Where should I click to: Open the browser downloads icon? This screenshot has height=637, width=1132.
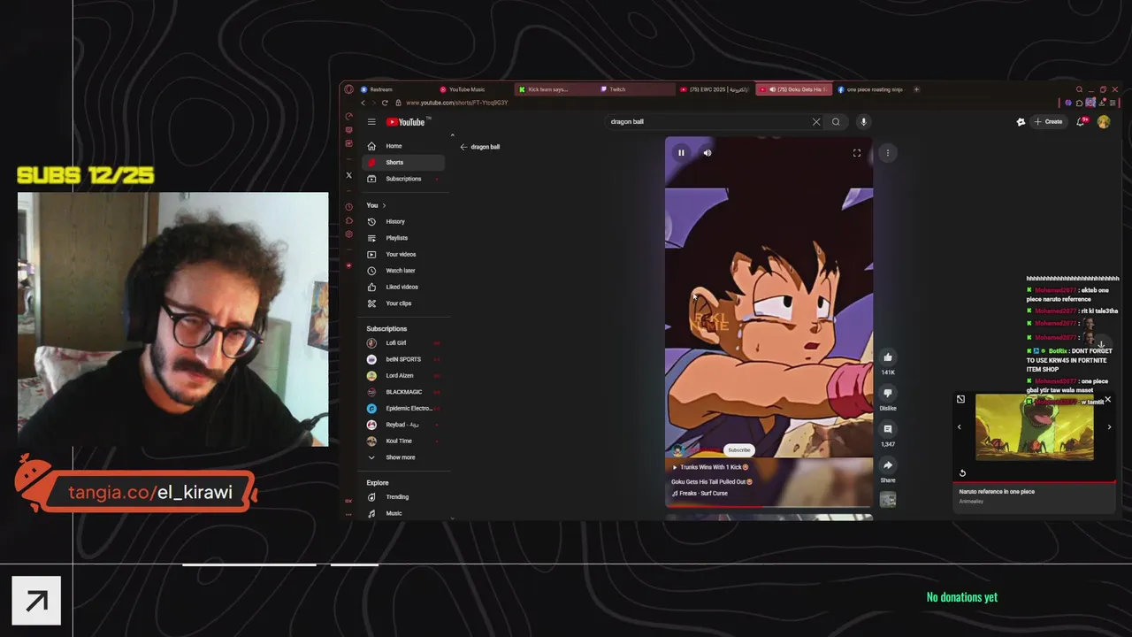coord(1102,103)
